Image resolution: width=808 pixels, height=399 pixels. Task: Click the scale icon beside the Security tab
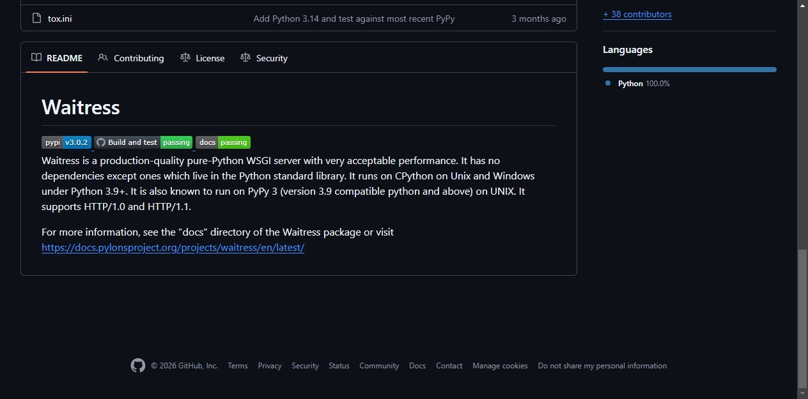point(245,57)
